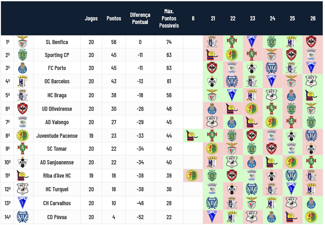
Task: Click FC Porto's crest in the third place row
Action: (x=23, y=68)
